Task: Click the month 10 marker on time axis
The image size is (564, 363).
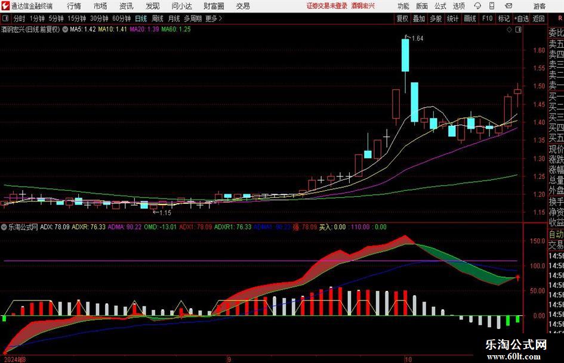Action: click(408, 359)
